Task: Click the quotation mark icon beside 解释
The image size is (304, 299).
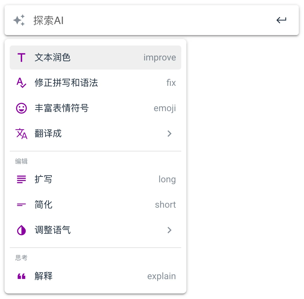Action: pyautogui.click(x=21, y=276)
